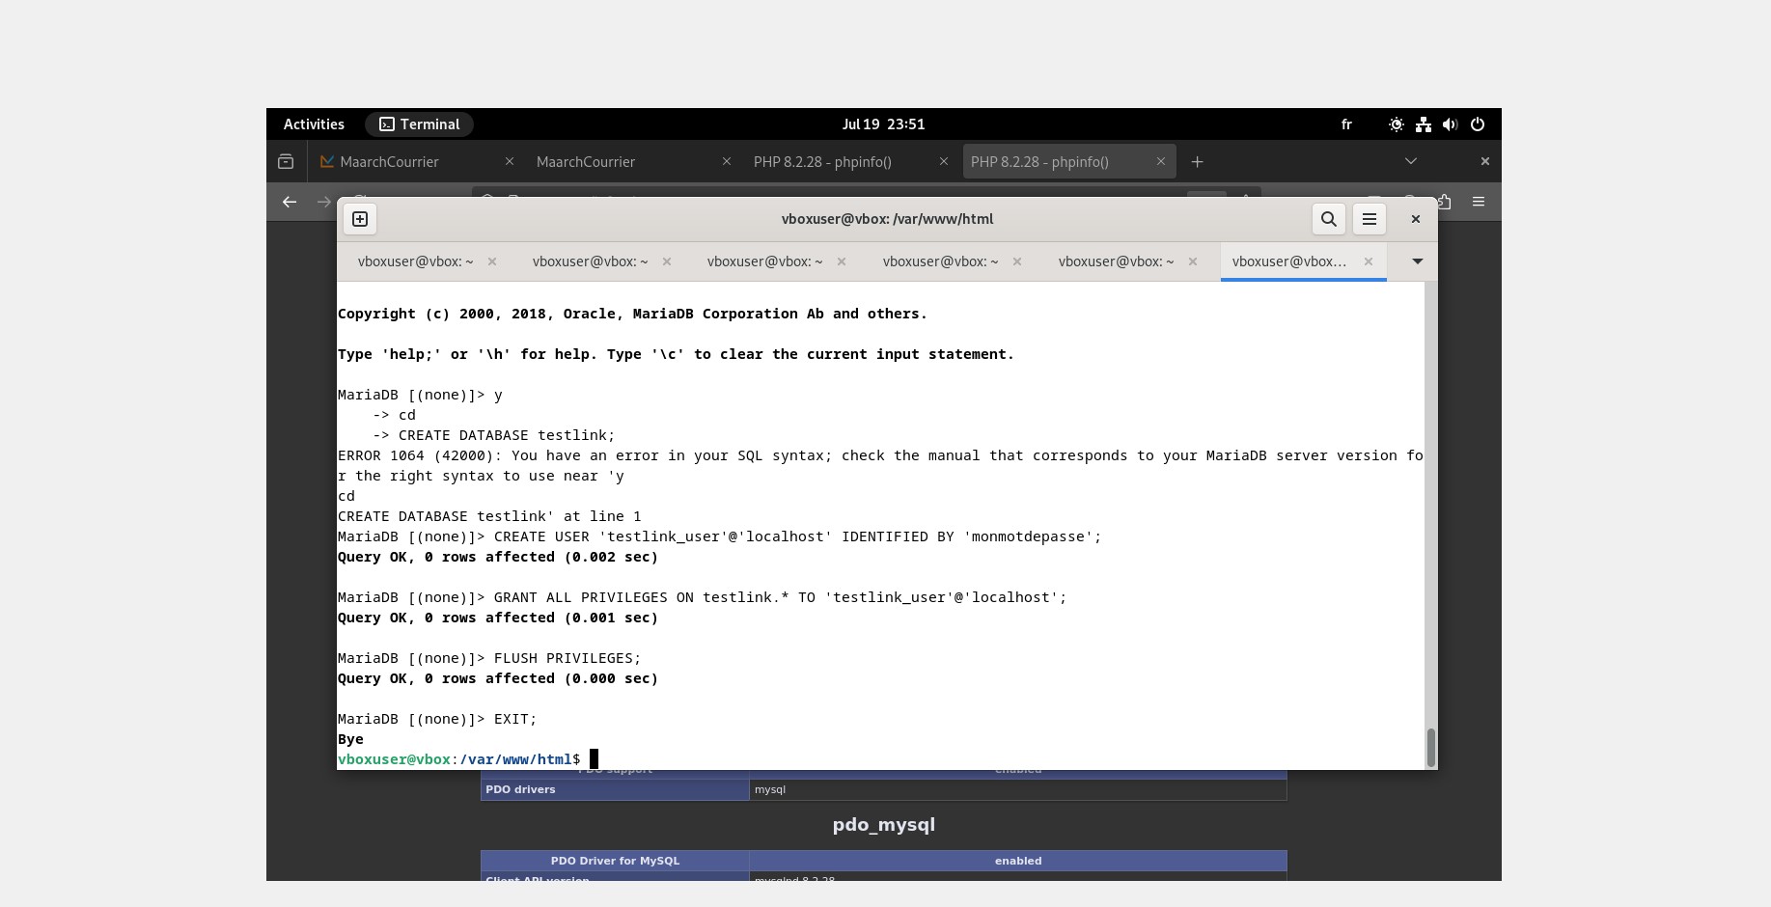The height and width of the screenshot is (907, 1771).
Task: Expand the terminal tab list dropdown arrow
Action: (x=1417, y=261)
